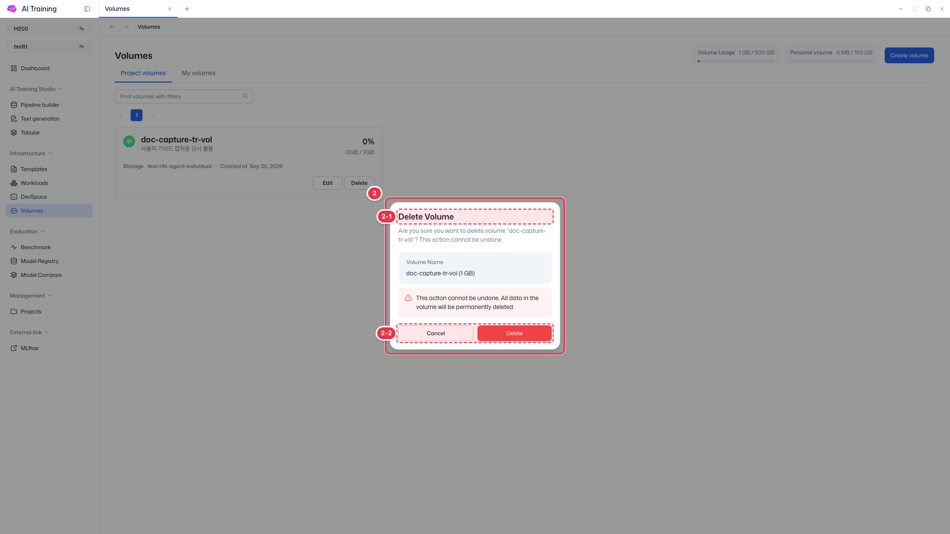Open Projects management page
The width and height of the screenshot is (950, 534).
click(x=49, y=311)
